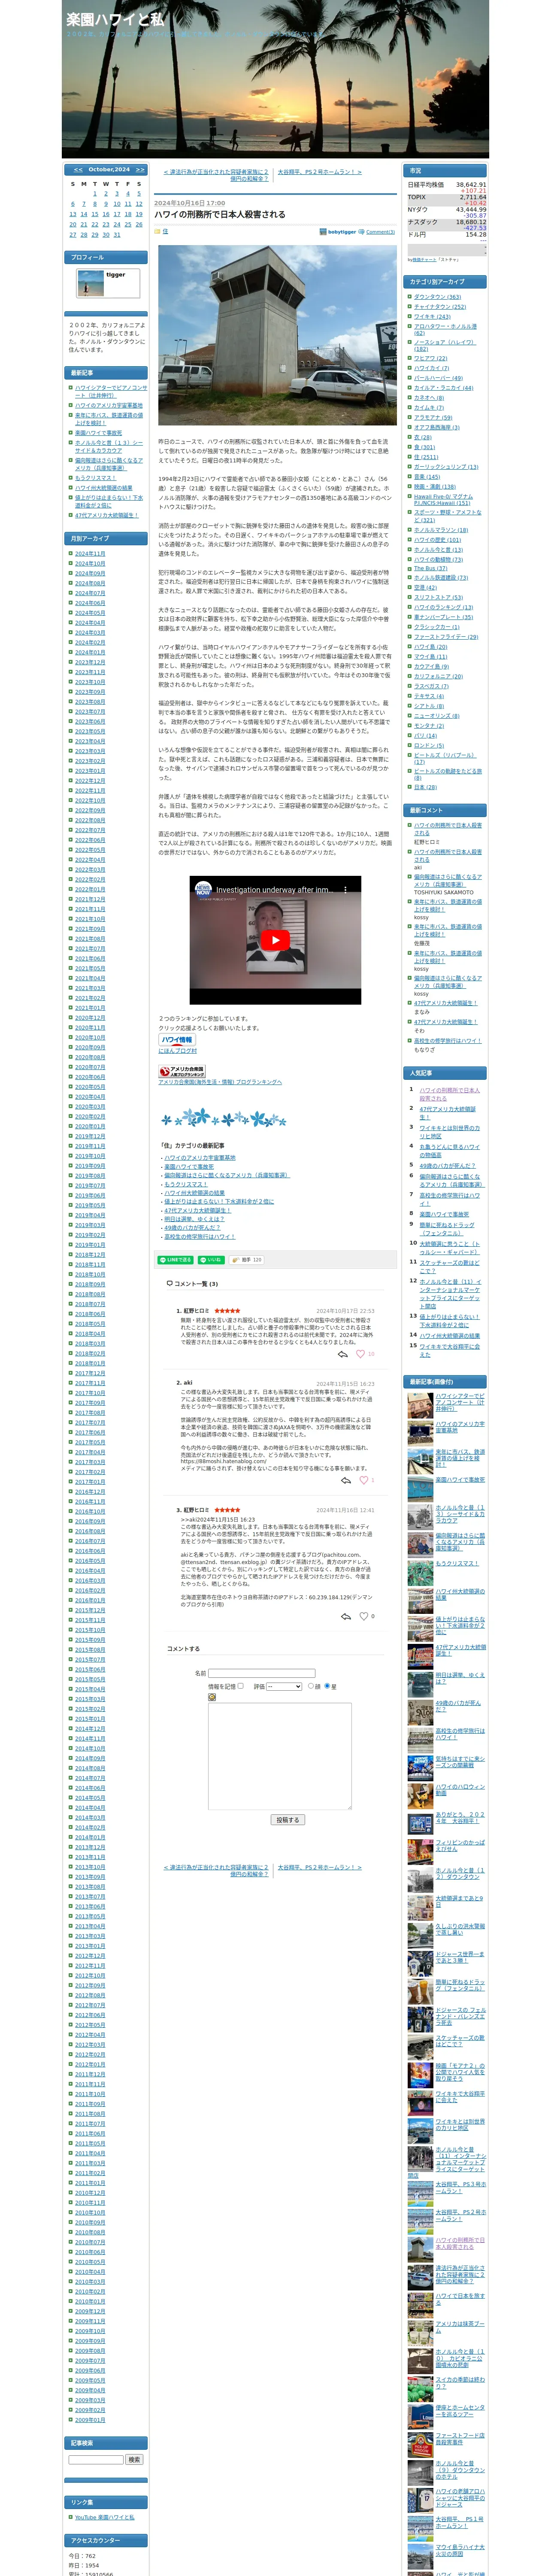Share the post via LINEで送る button
The image size is (551, 2576).
click(x=175, y=1260)
